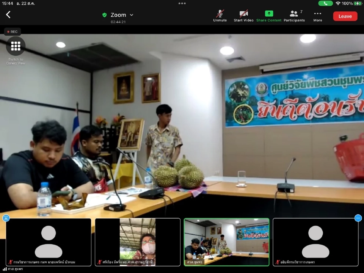Expand the ongoing call indicator in status bar

click(x=326, y=3)
